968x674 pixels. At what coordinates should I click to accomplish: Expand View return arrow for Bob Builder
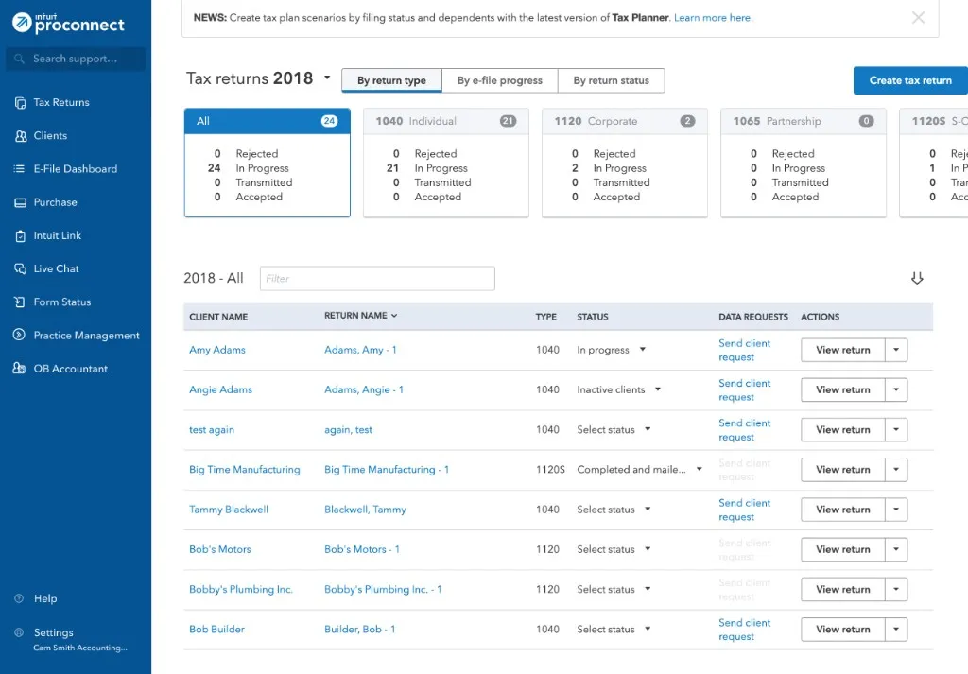point(896,630)
